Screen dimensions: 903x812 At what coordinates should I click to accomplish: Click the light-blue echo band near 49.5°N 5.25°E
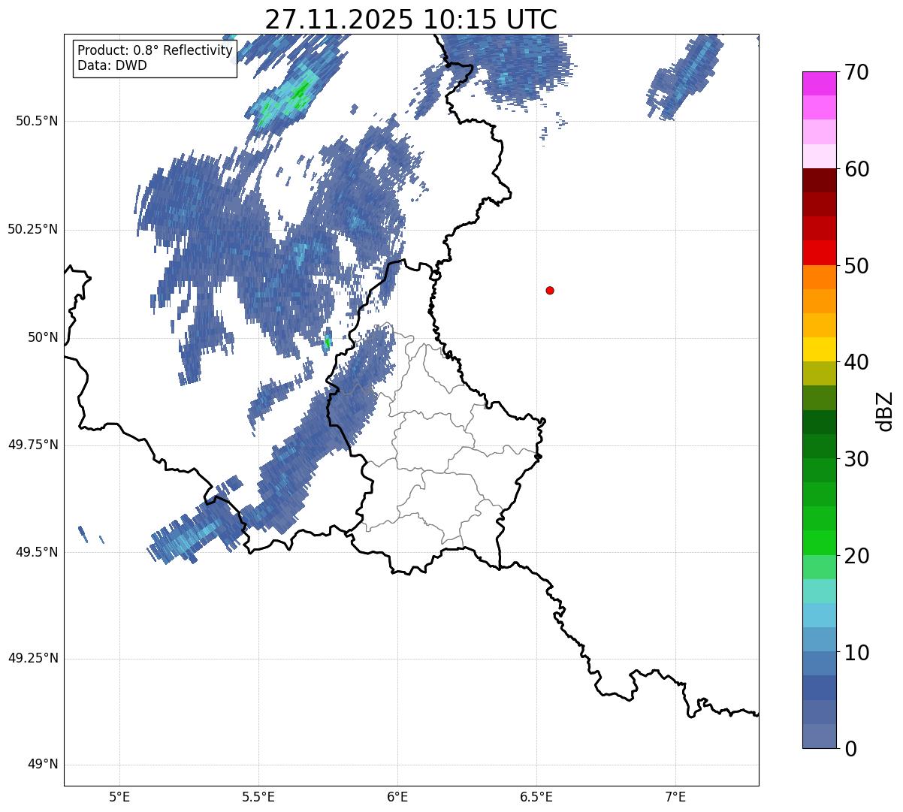(x=192, y=539)
